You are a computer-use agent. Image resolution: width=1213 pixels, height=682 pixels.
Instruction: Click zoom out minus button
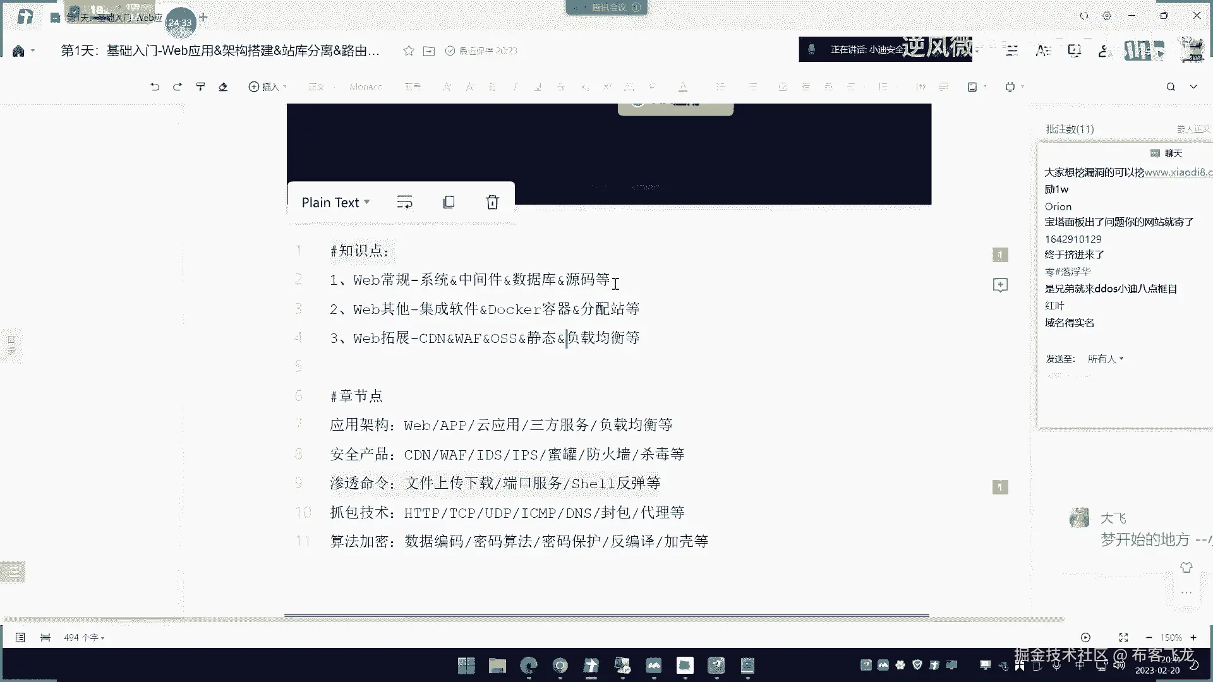point(1149,638)
